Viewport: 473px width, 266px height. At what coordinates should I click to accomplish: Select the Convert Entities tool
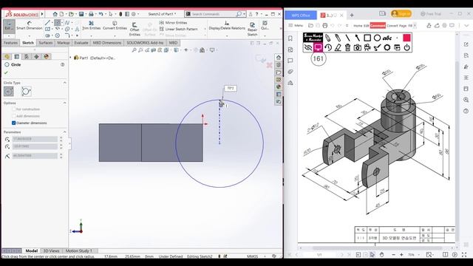[115, 26]
